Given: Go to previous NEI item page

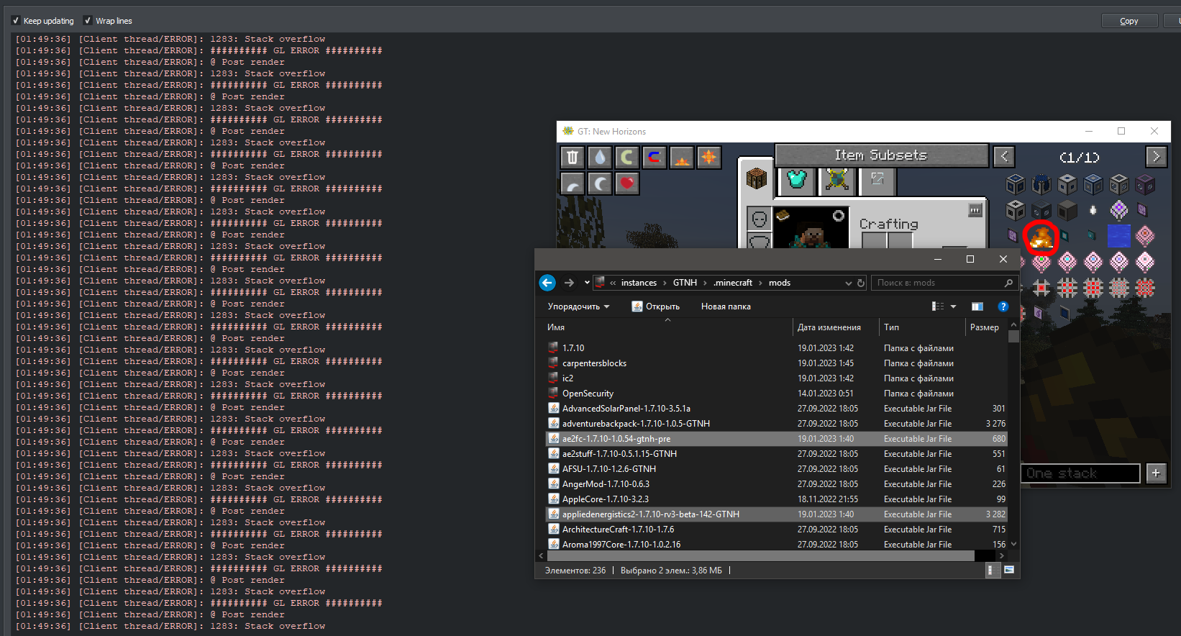Looking at the screenshot, I should coord(1004,156).
